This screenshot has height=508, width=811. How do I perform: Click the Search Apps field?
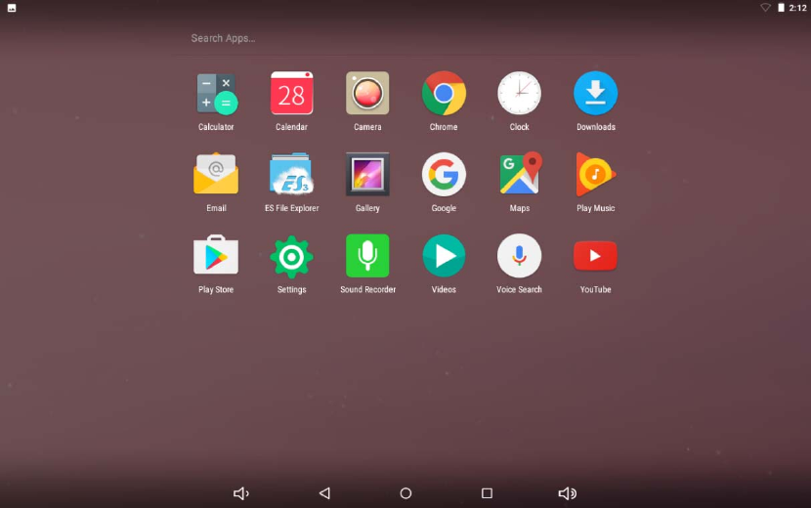(405, 38)
